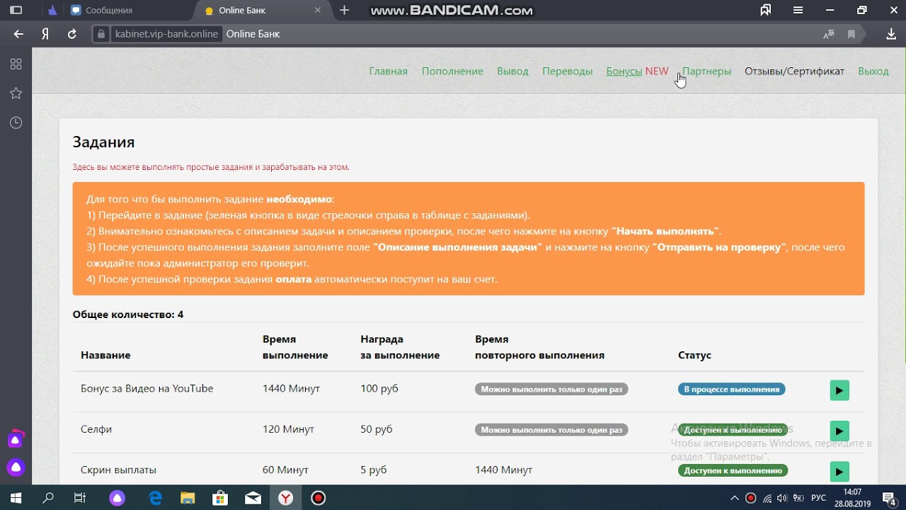The image size is (906, 510).
Task: Toggle the side panel icon in the title bar
Action: click(16, 11)
